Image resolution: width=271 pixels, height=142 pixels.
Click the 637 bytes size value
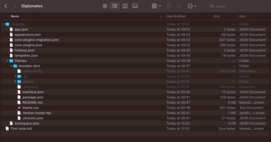(x=227, y=40)
